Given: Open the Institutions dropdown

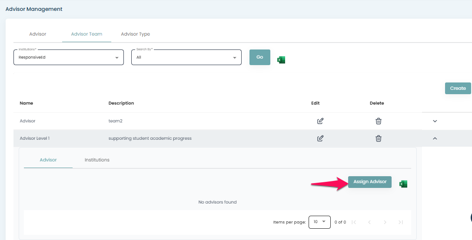Looking at the screenshot, I should tap(69, 57).
